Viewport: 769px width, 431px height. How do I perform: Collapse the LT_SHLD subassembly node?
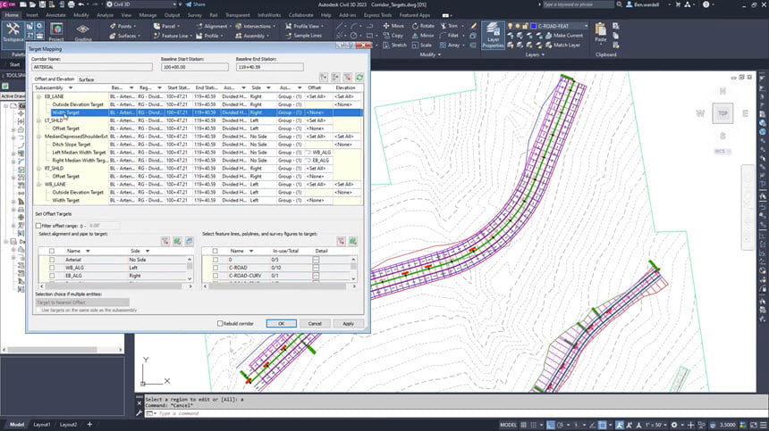(x=38, y=120)
